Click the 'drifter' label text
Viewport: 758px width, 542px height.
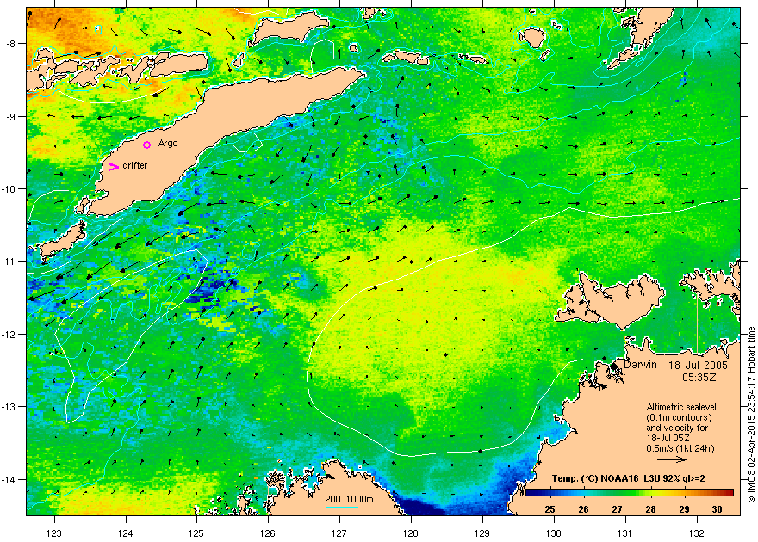click(135, 165)
